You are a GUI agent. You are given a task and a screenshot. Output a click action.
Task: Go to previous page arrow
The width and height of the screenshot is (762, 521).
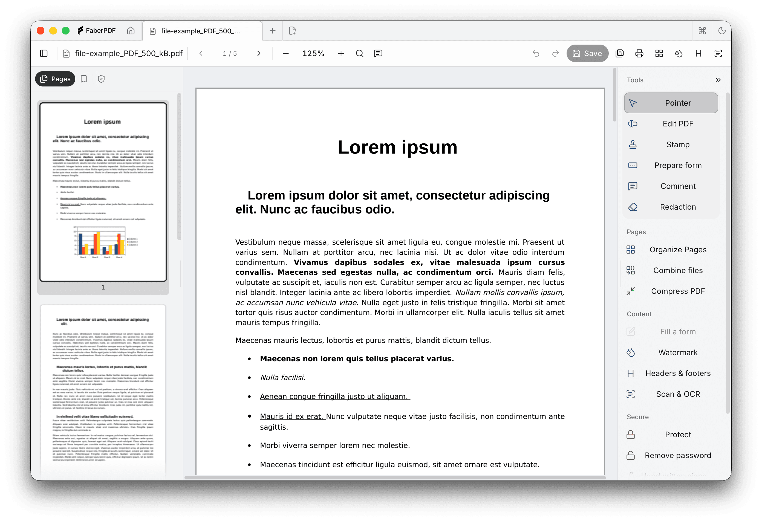[x=201, y=53]
